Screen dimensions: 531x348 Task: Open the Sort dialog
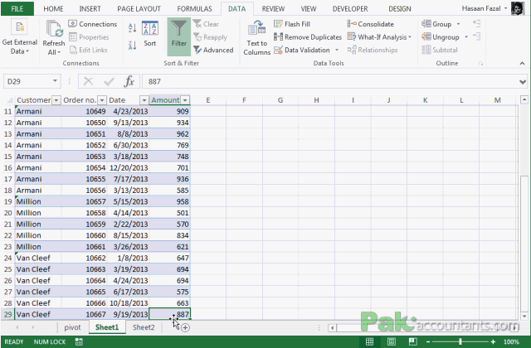149,34
